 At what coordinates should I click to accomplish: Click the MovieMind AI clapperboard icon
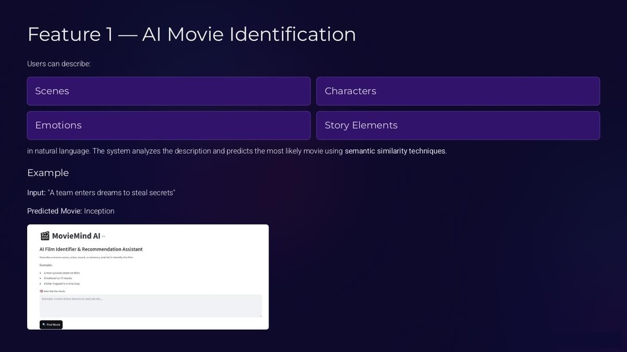click(45, 236)
